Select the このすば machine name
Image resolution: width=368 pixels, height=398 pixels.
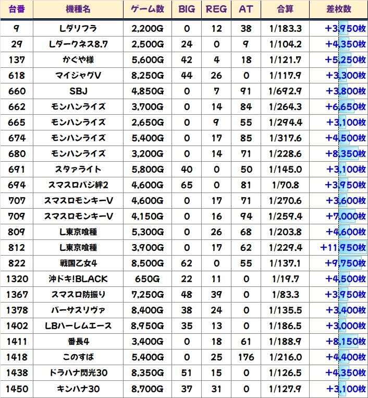click(78, 357)
